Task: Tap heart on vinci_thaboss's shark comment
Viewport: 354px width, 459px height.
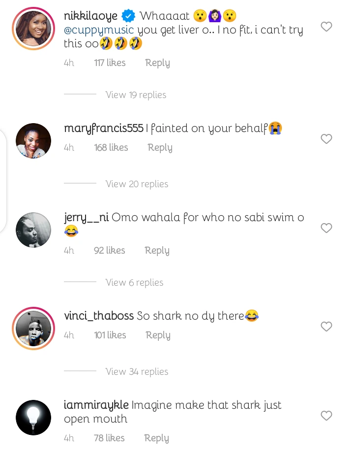Action: 326,327
